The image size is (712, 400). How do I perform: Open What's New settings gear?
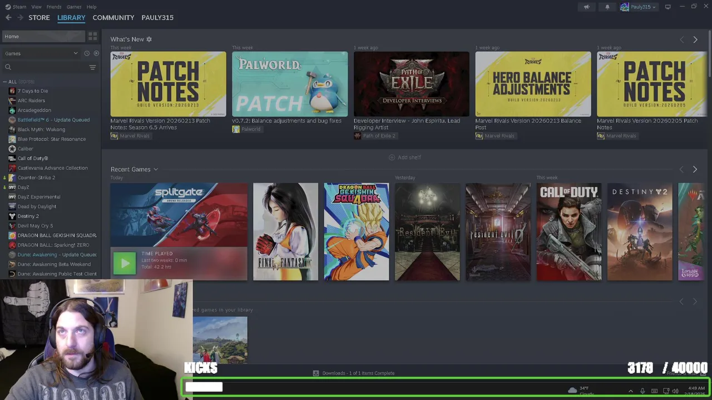[149, 39]
